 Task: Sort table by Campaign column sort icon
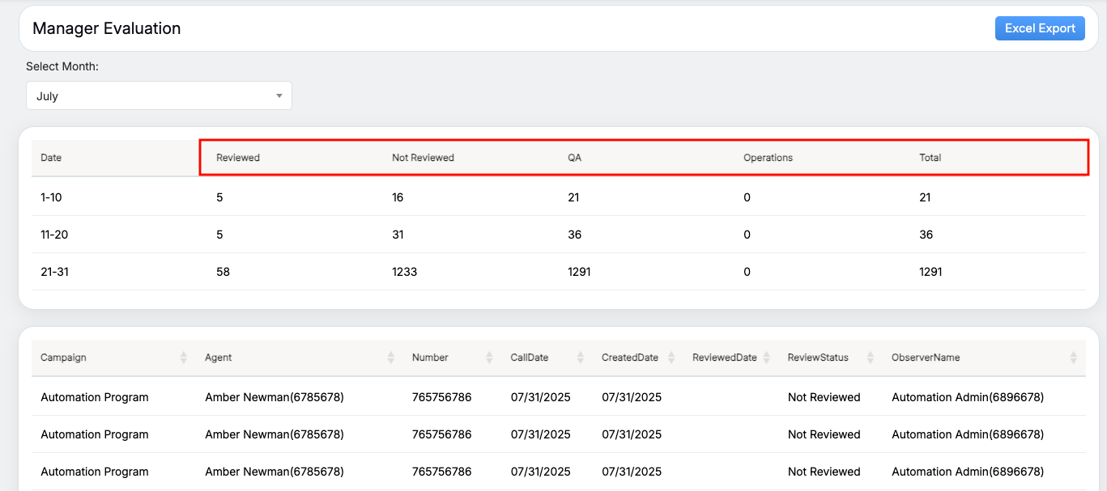184,358
